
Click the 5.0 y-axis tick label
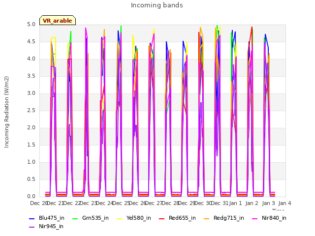pyautogui.click(x=31, y=25)
